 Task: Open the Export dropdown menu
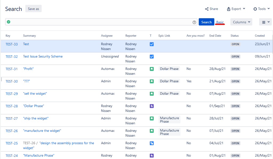236,9
